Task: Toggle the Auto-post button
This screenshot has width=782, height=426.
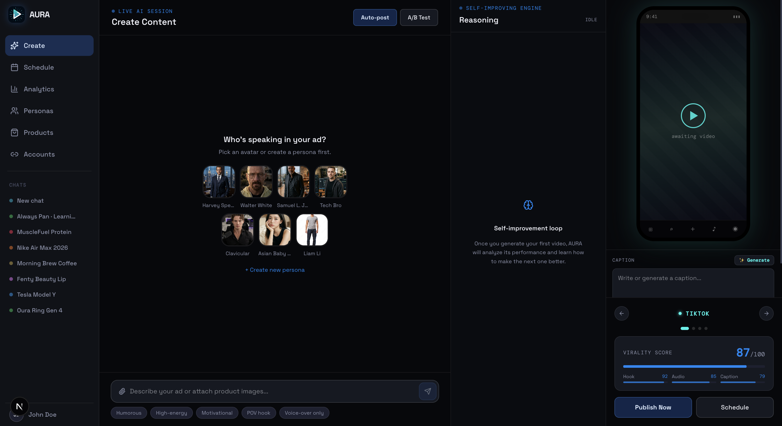Action: tap(375, 18)
